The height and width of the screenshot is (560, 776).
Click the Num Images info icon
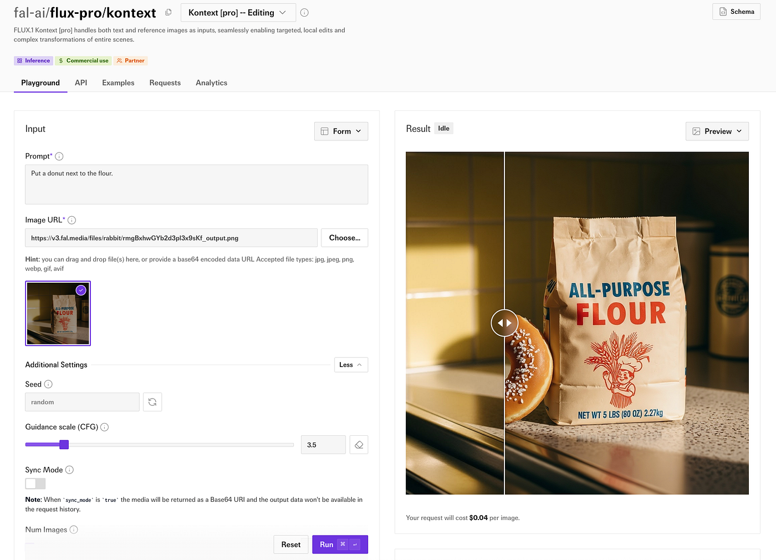click(x=74, y=530)
